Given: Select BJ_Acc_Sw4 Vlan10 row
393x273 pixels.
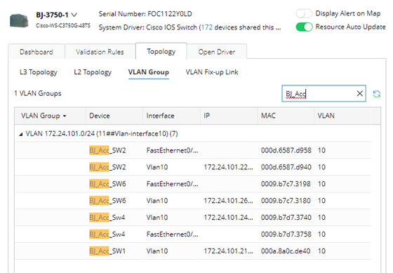Looking at the screenshot, I should click(x=193, y=217).
